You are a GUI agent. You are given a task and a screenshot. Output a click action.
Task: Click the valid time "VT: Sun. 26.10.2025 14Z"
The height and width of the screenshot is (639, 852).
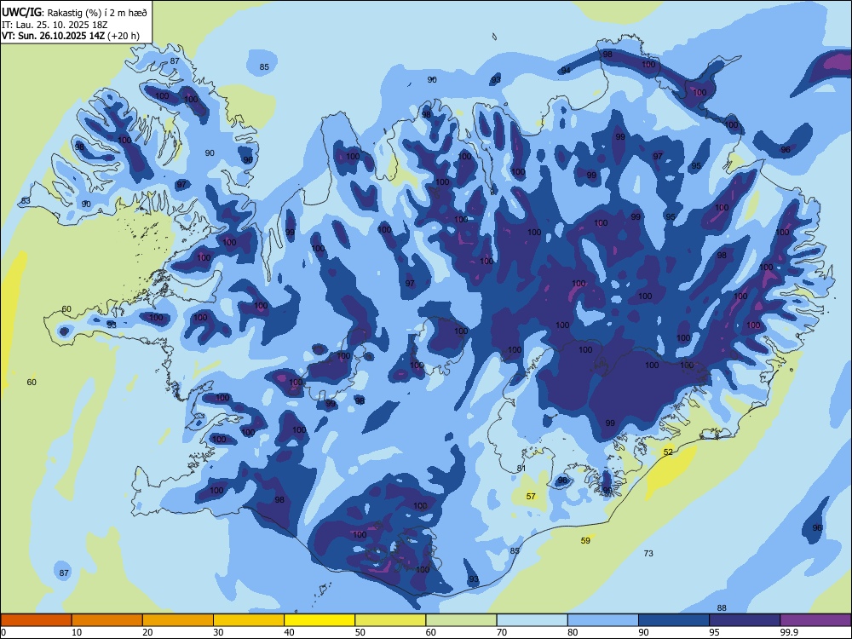coord(53,37)
